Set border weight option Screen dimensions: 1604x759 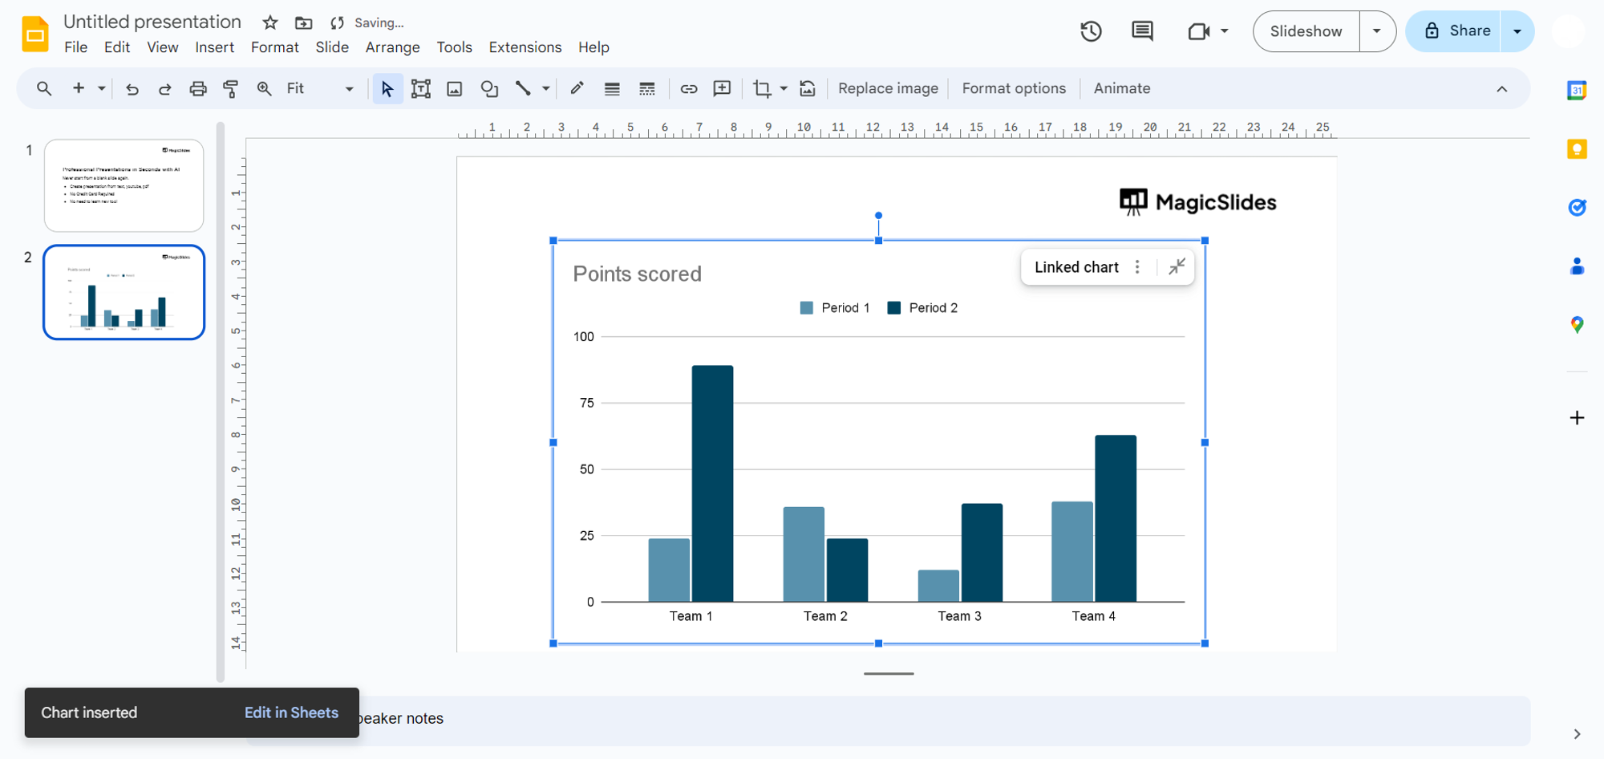[x=612, y=88]
